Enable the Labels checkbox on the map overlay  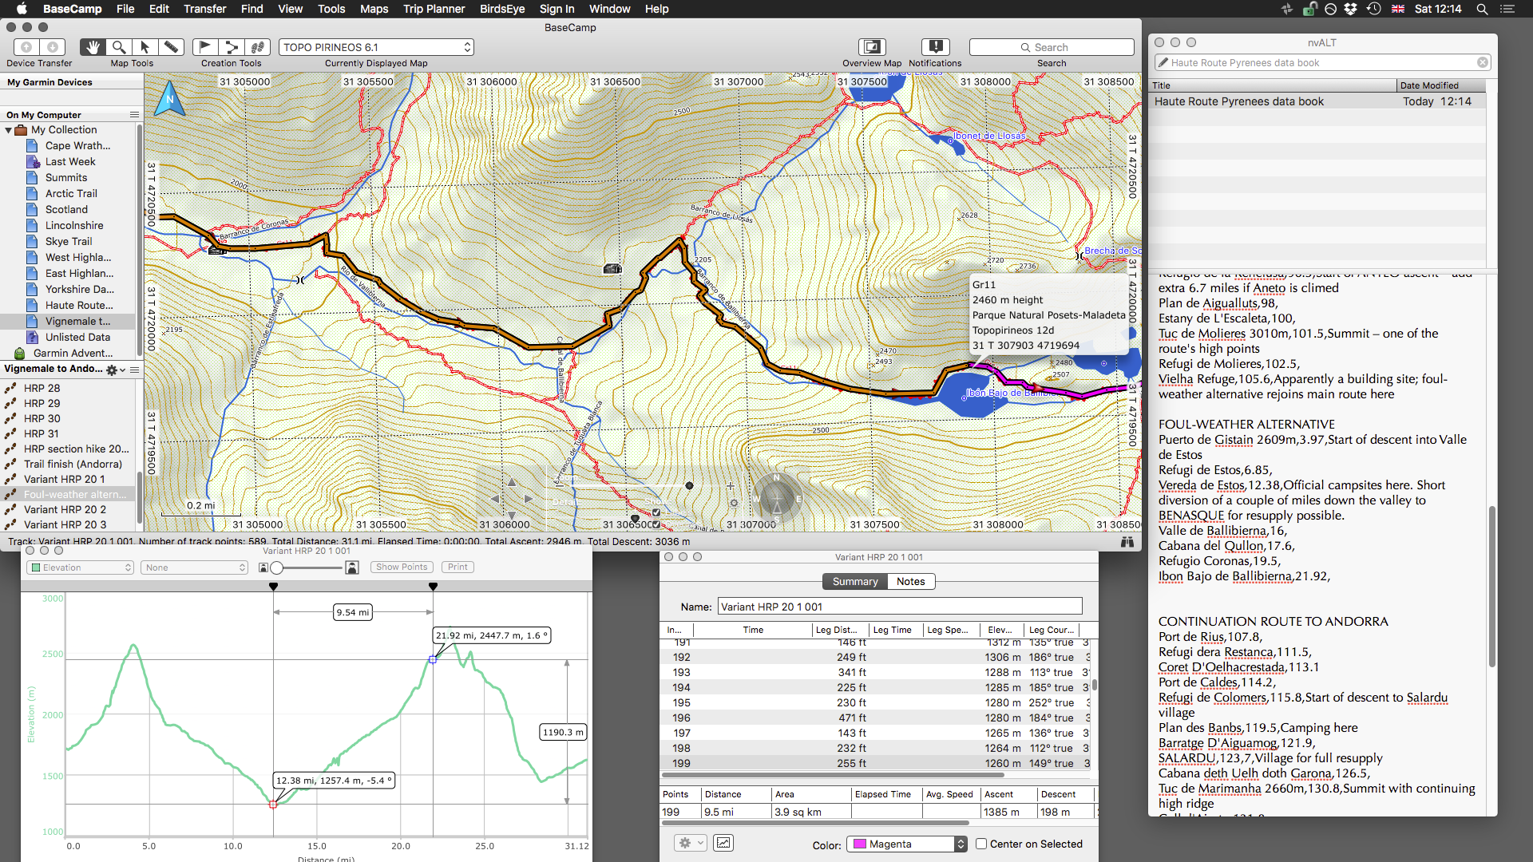[x=656, y=513]
